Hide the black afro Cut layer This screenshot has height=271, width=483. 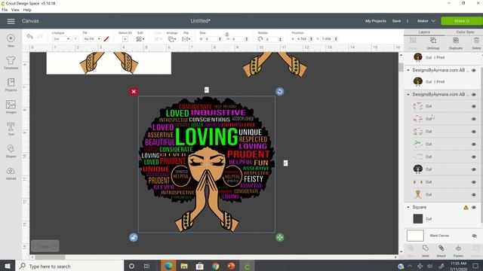tap(474, 169)
